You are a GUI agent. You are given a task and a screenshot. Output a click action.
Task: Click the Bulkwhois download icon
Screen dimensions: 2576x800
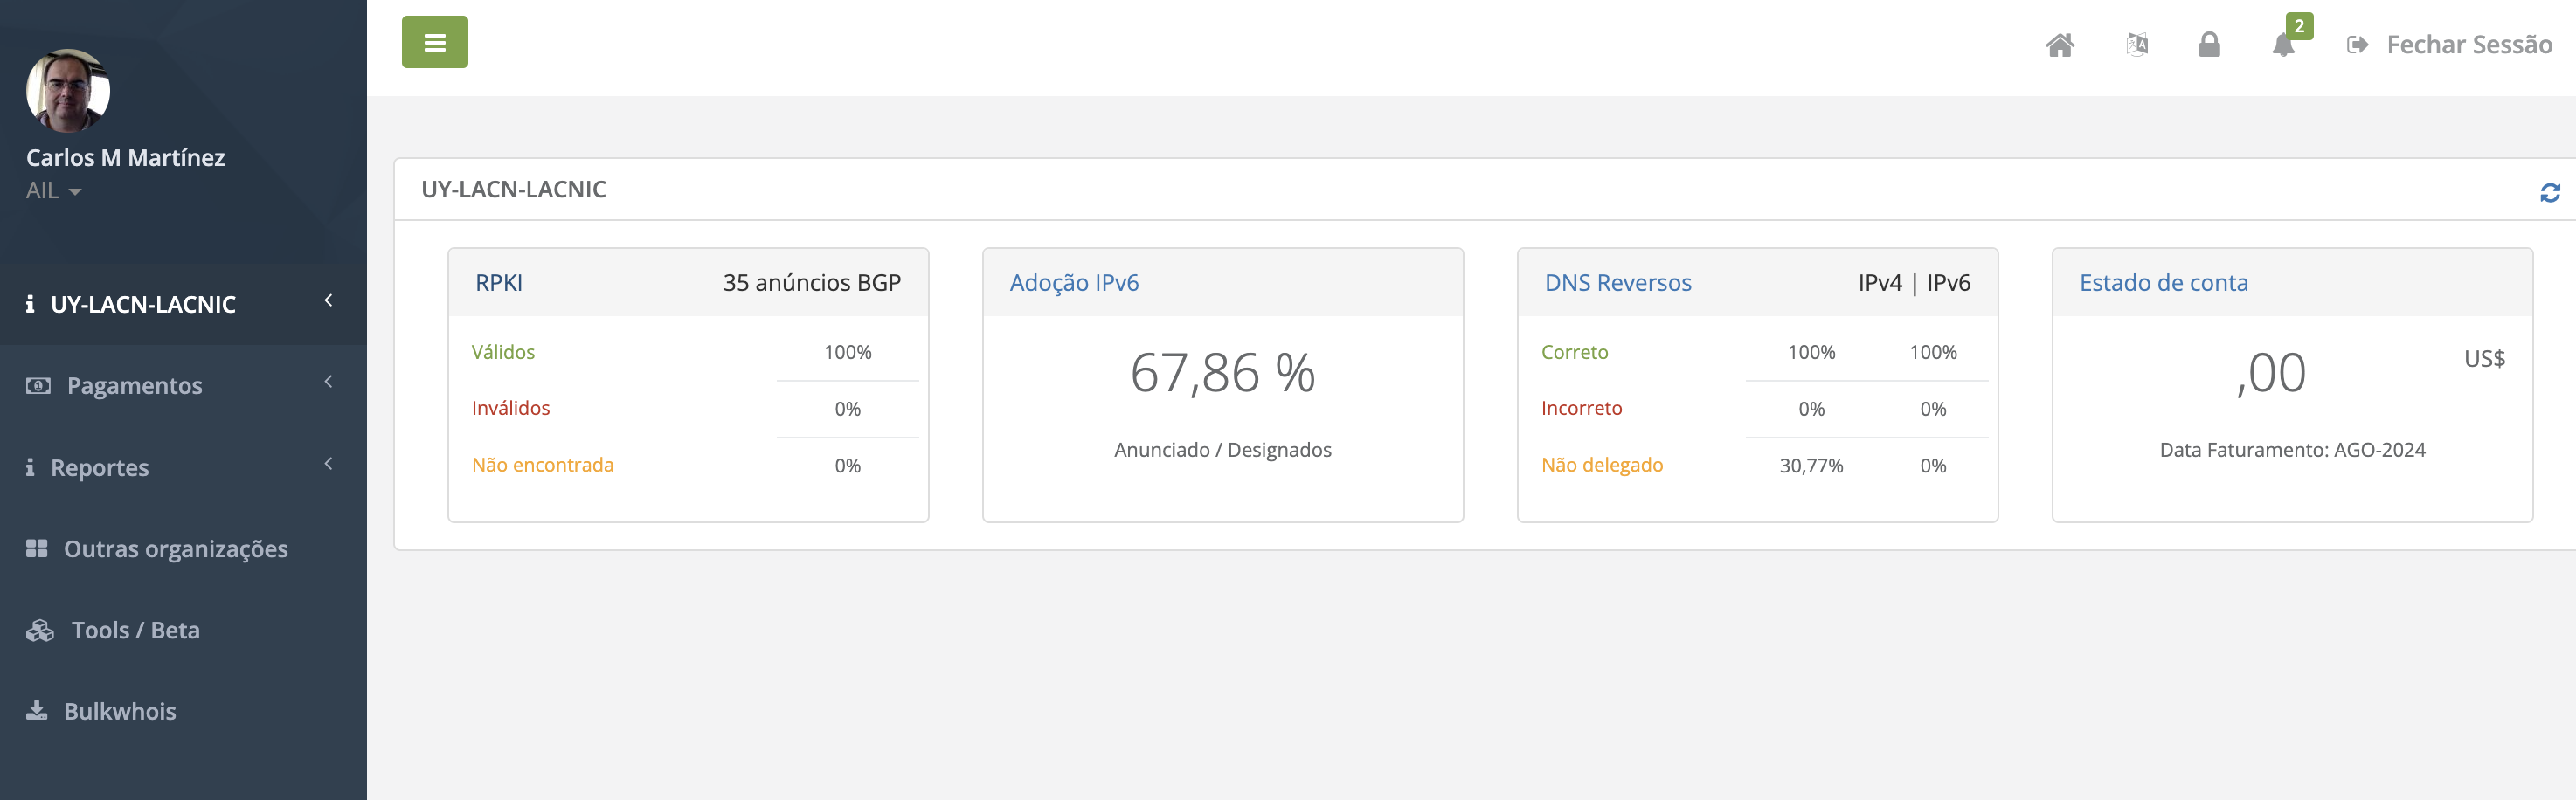[x=37, y=710]
